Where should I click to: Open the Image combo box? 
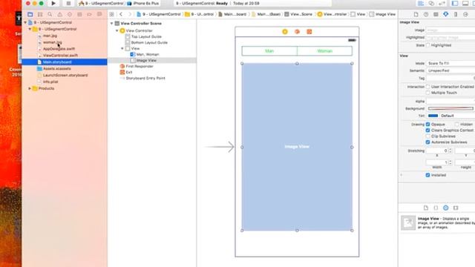(451, 30)
